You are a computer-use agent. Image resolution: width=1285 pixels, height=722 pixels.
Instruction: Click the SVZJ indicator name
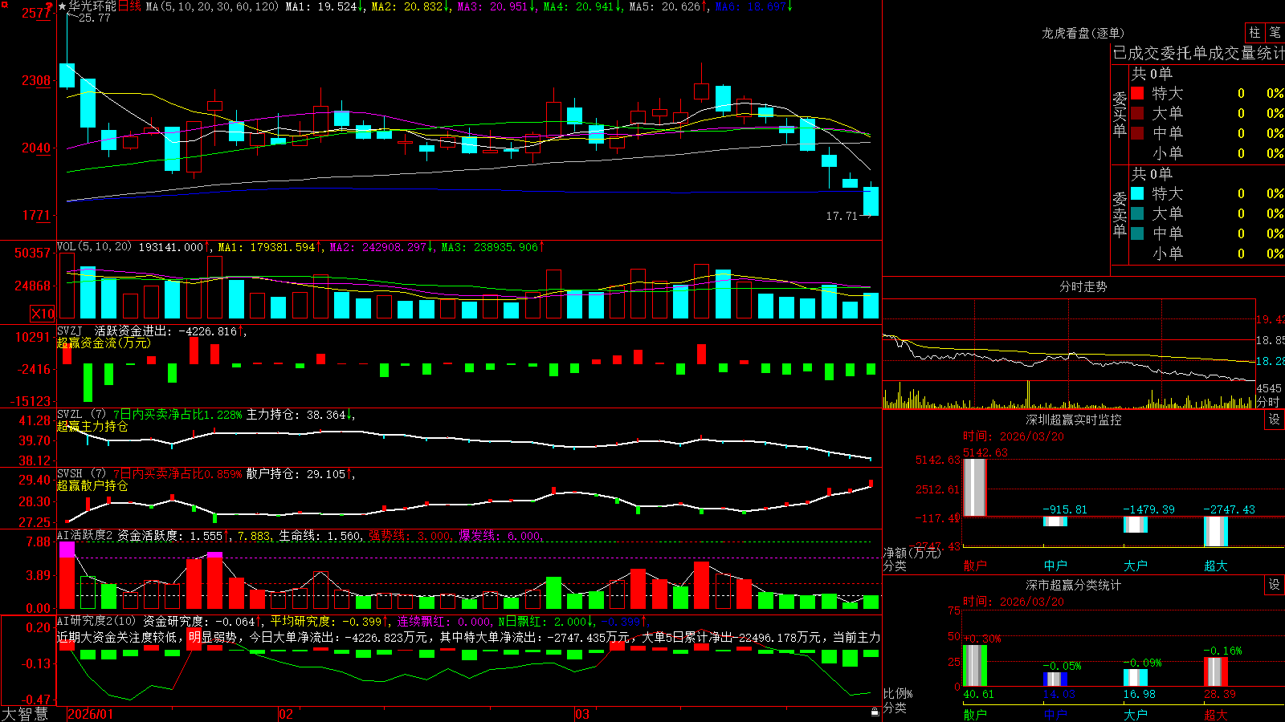pyautogui.click(x=70, y=331)
